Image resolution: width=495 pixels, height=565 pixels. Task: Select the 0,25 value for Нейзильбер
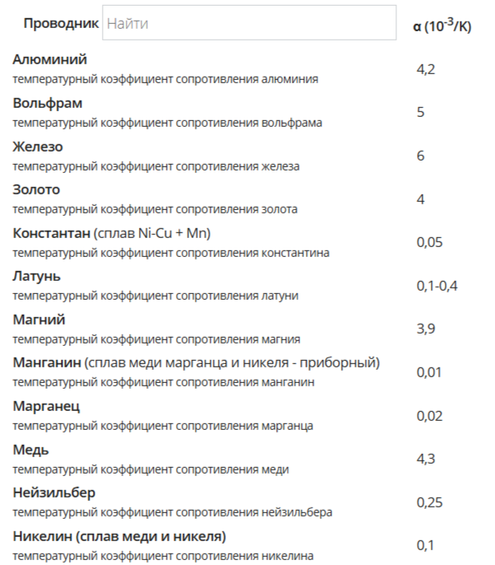pyautogui.click(x=429, y=502)
